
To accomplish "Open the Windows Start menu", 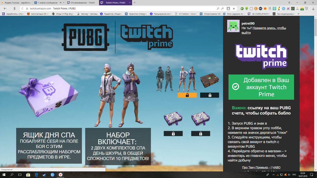I will [x=4, y=175].
